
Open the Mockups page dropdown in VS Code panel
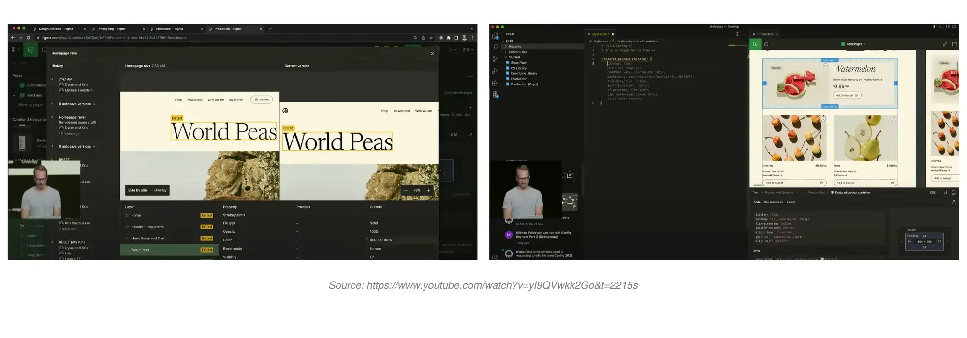point(853,44)
